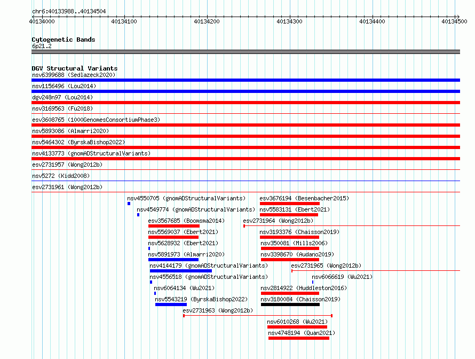Open nsv3169563 (Fu2018) variant details

coord(62,108)
